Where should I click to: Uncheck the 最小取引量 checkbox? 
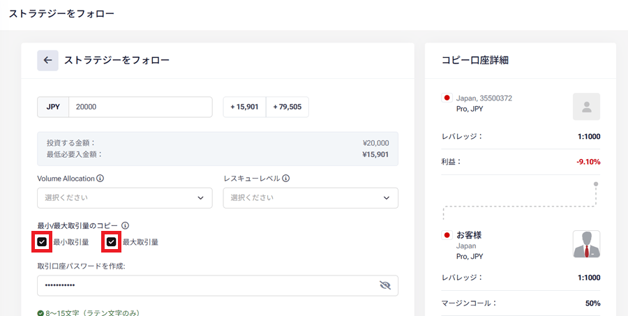tap(42, 242)
